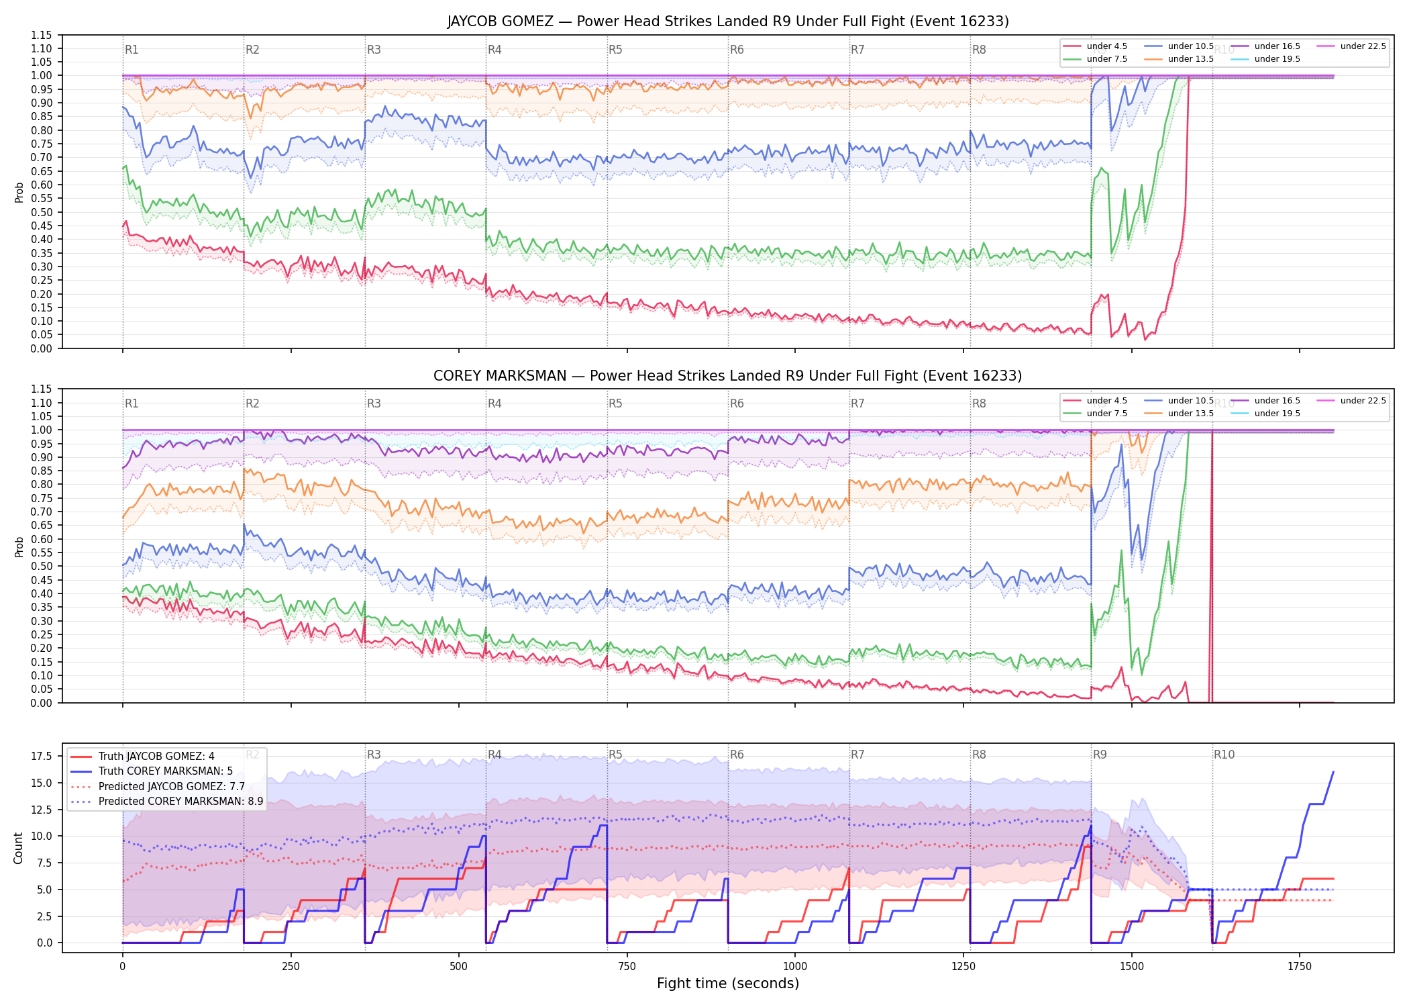Screen dimensions: 1409x1007
Task: Click the '1000' tick on the time axis
Action: [795, 967]
